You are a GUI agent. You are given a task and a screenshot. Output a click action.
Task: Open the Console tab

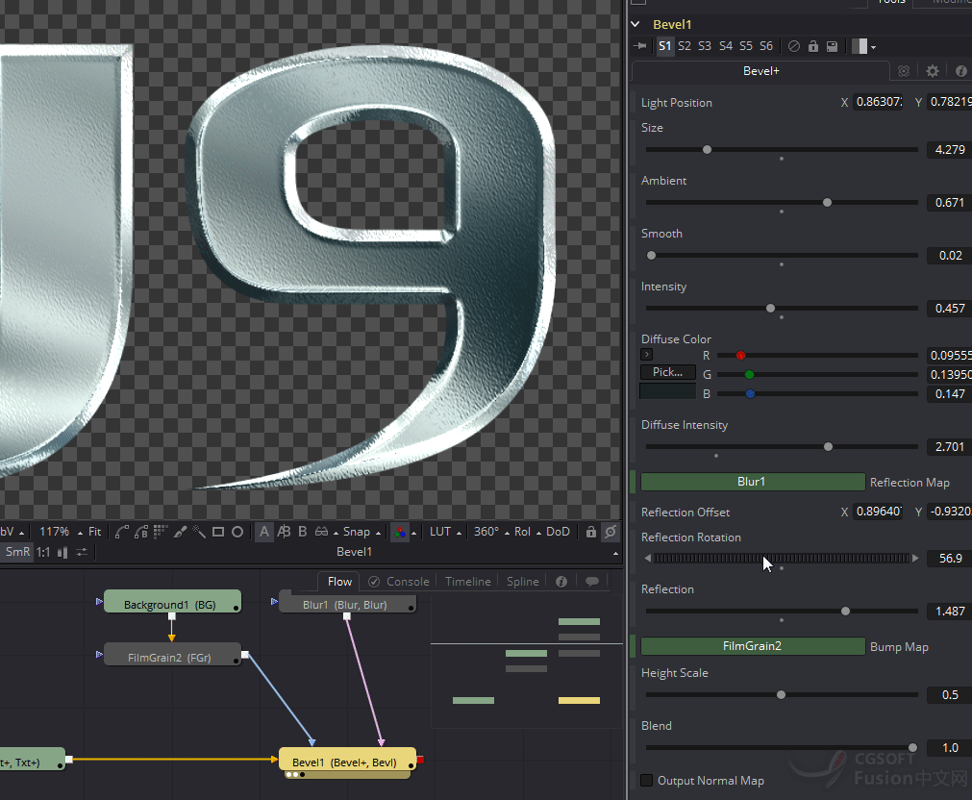coord(399,582)
